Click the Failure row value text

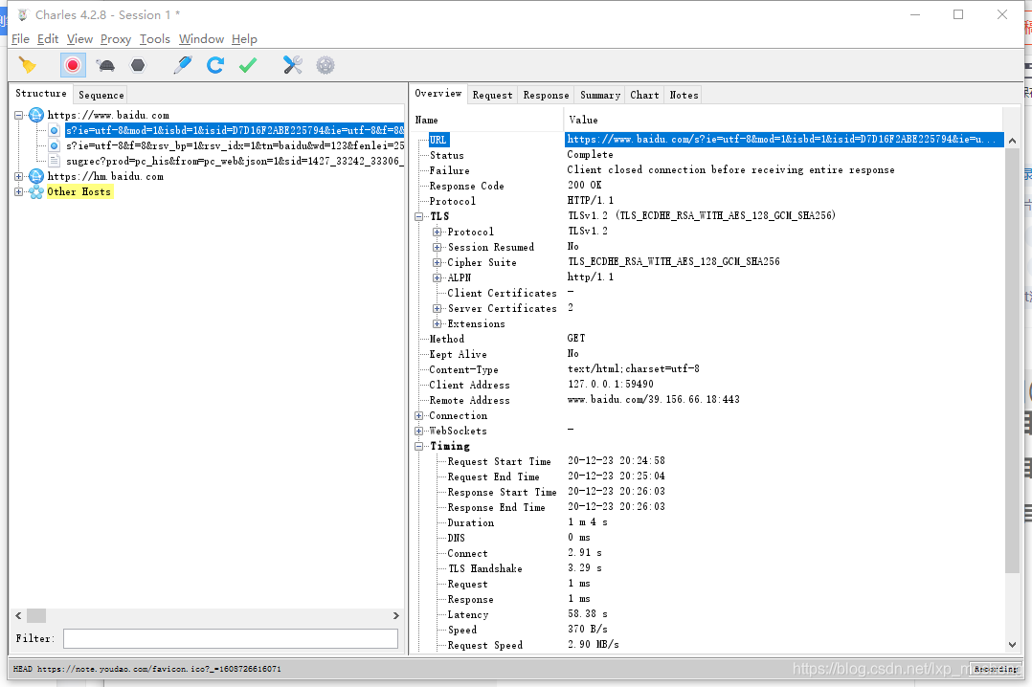pos(730,169)
